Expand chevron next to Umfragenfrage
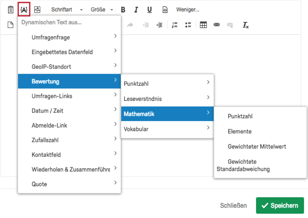Viewport: 308px width, 218px height. [x=115, y=36]
